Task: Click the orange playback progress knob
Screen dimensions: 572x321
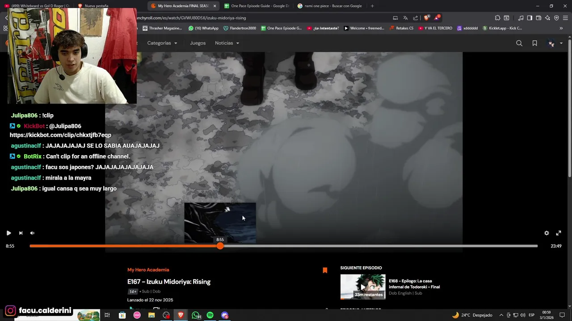Action: pyautogui.click(x=220, y=246)
